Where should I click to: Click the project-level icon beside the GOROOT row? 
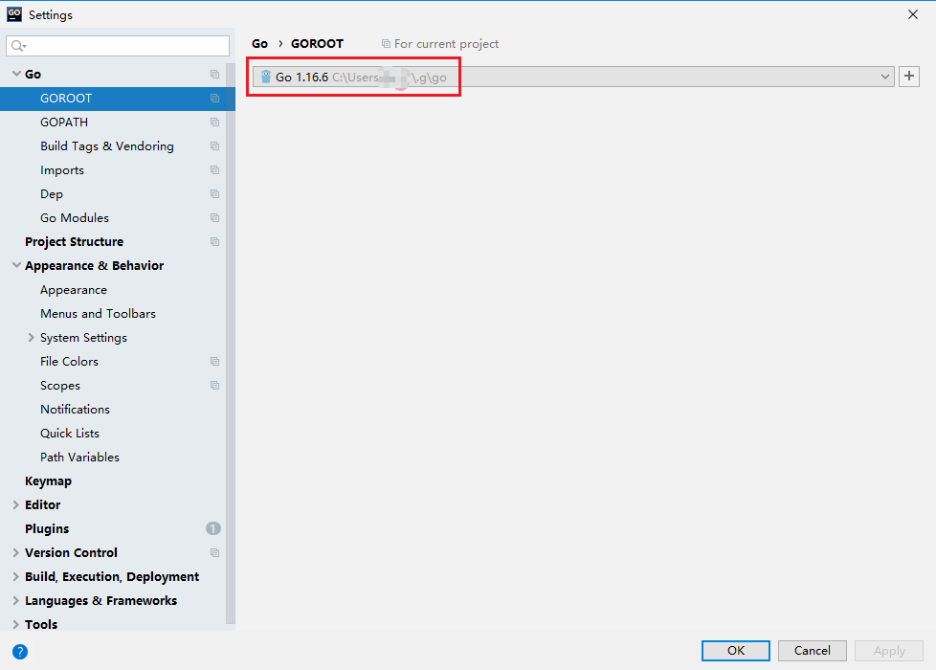[215, 98]
